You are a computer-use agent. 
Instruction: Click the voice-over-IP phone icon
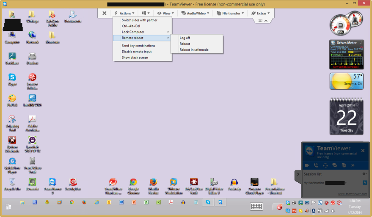[316, 165]
